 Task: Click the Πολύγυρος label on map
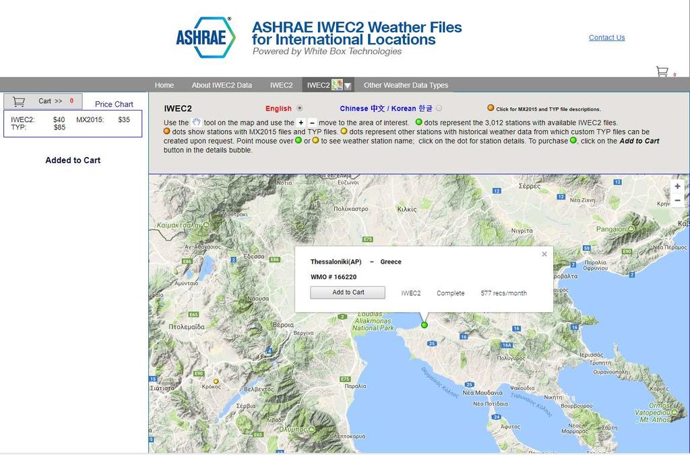click(x=511, y=358)
